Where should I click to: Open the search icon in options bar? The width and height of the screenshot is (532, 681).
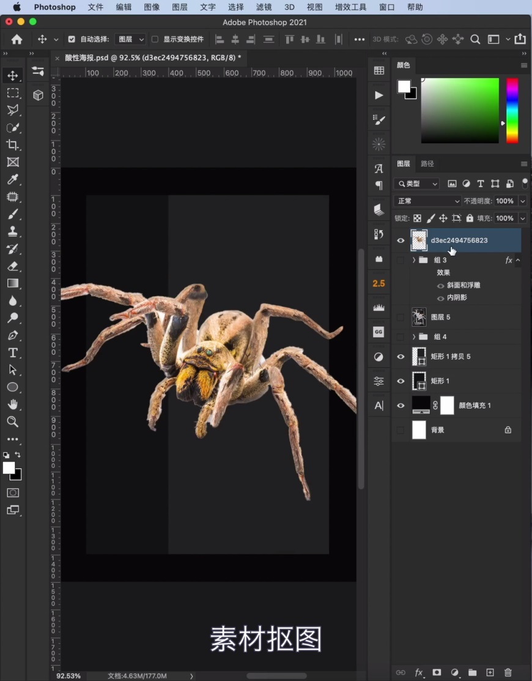pos(475,40)
